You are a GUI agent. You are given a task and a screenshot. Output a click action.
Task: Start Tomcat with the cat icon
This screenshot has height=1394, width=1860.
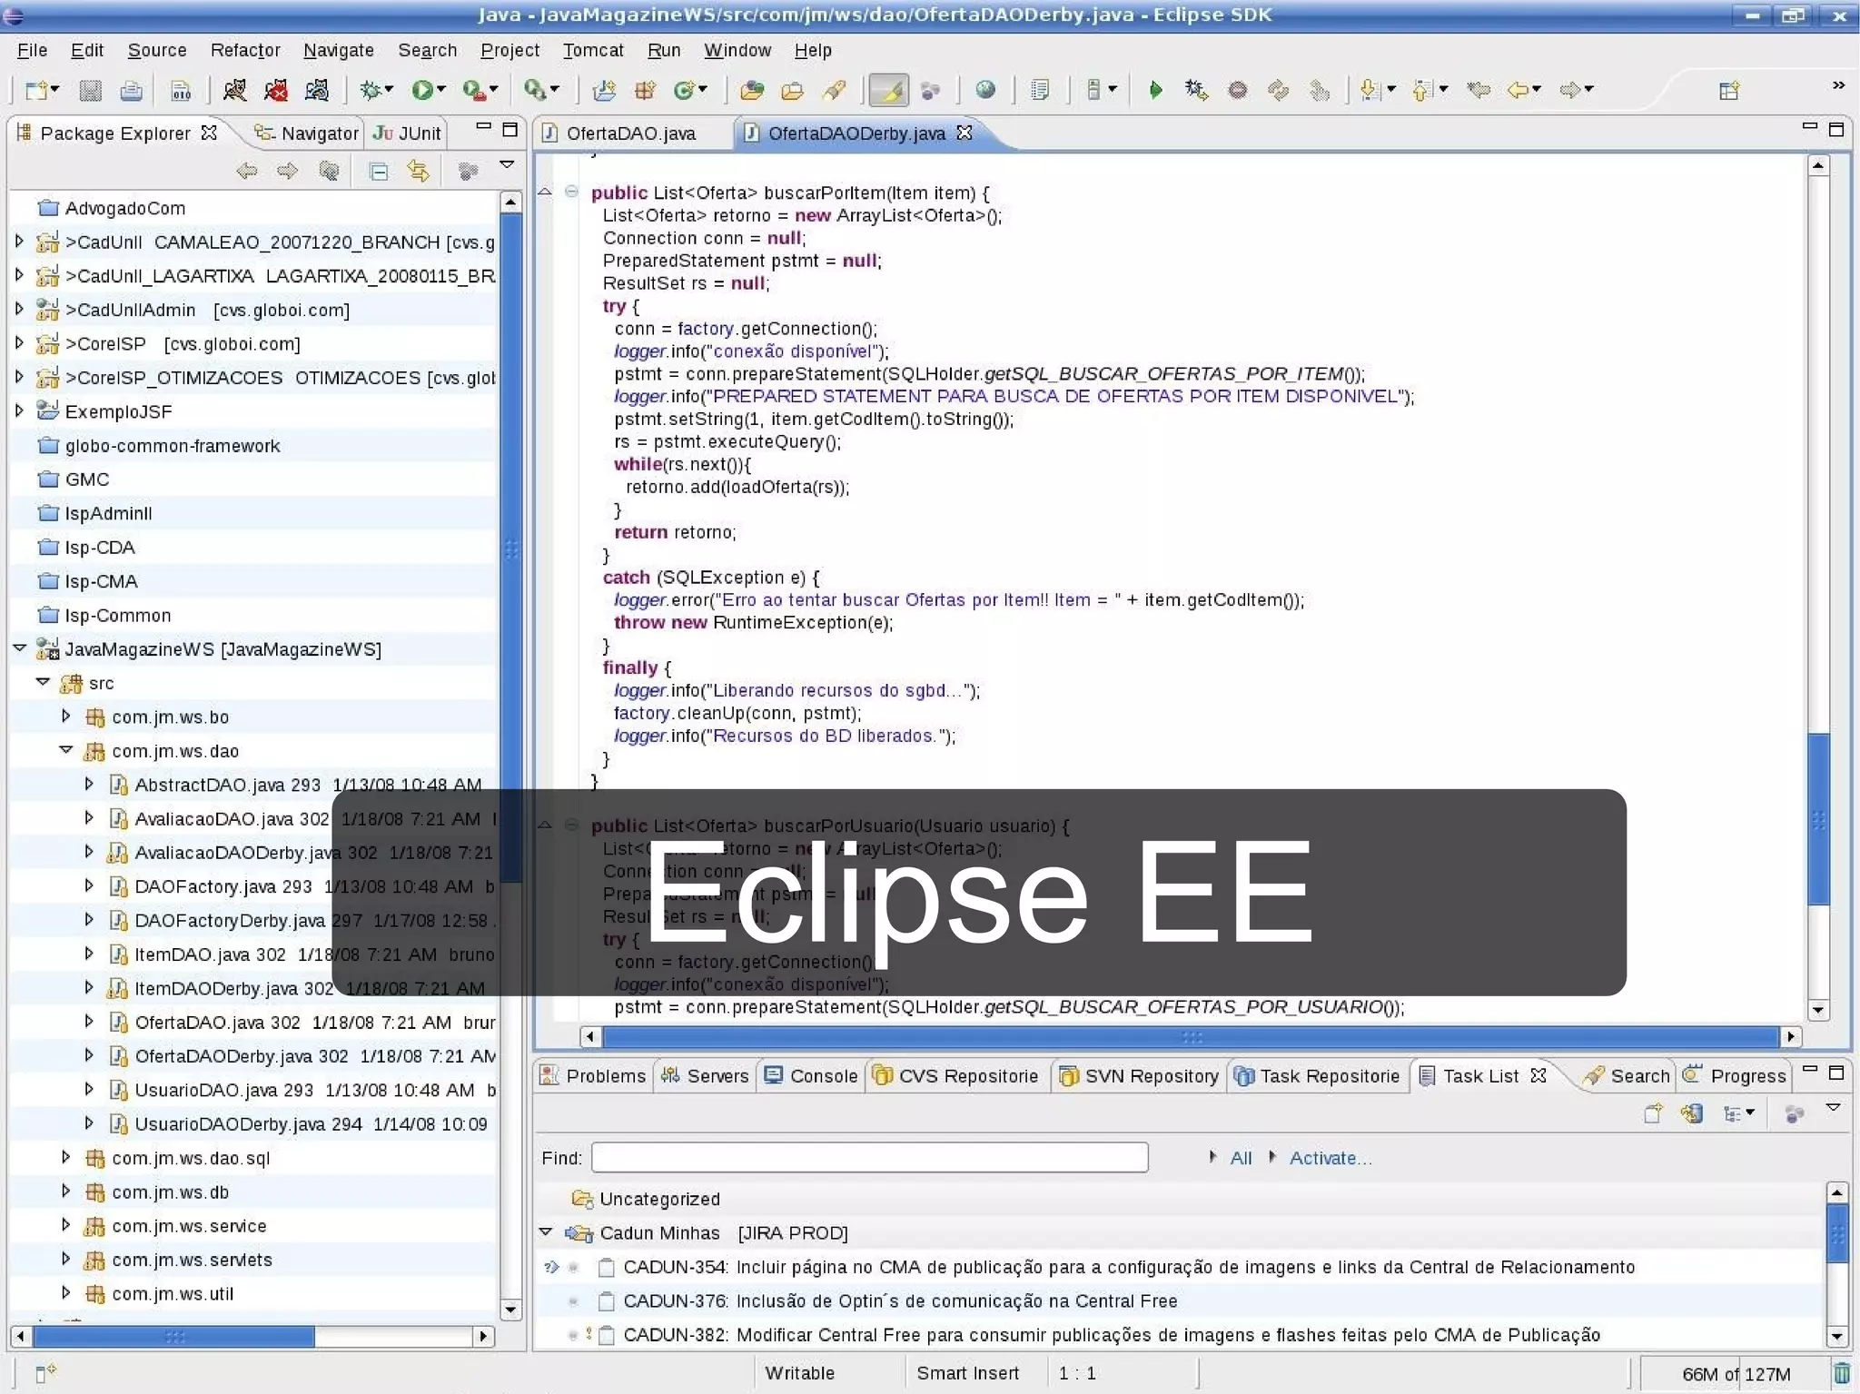tap(234, 90)
